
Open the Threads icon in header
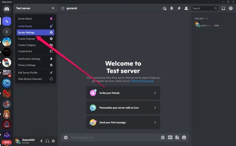(x=164, y=8)
